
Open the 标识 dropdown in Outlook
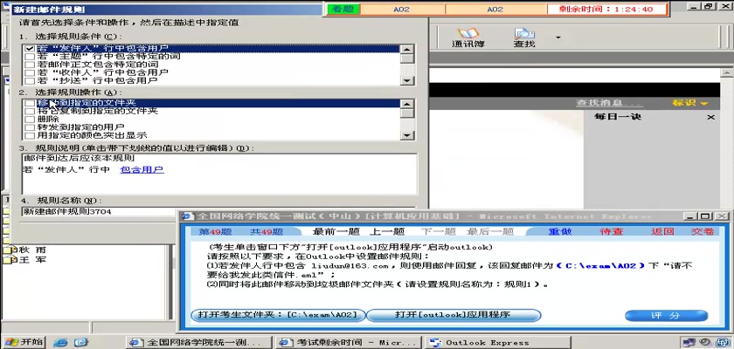click(690, 103)
